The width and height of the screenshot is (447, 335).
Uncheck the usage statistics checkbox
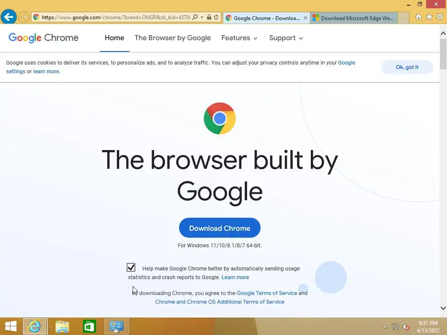coord(131,267)
